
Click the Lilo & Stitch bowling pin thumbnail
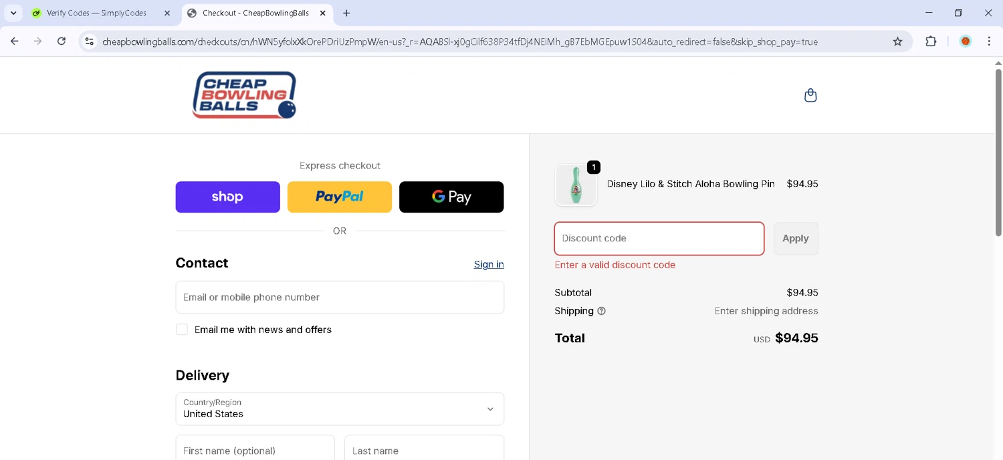pyautogui.click(x=576, y=185)
